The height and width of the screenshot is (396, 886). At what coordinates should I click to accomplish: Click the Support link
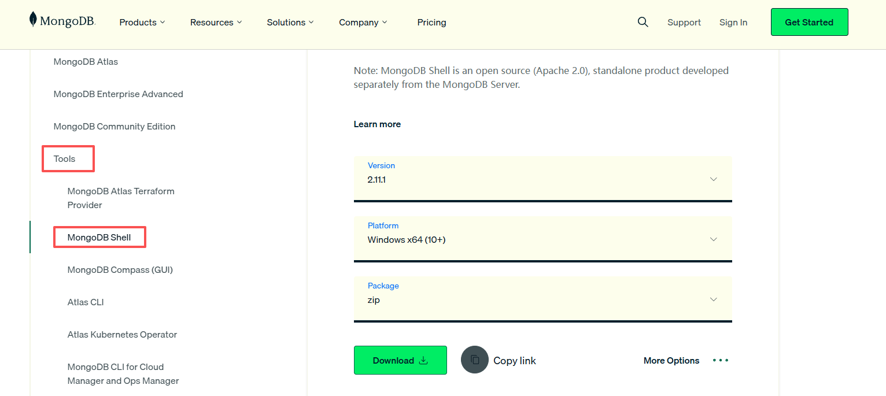(684, 23)
